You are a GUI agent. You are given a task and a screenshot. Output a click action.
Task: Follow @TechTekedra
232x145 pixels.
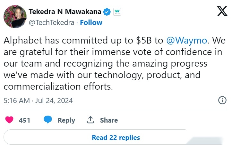(91, 23)
